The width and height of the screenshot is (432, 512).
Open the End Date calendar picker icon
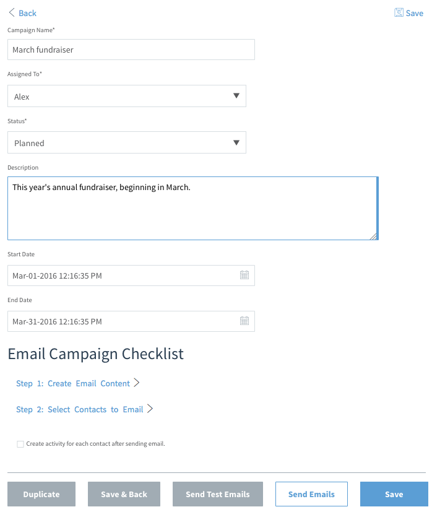244,321
